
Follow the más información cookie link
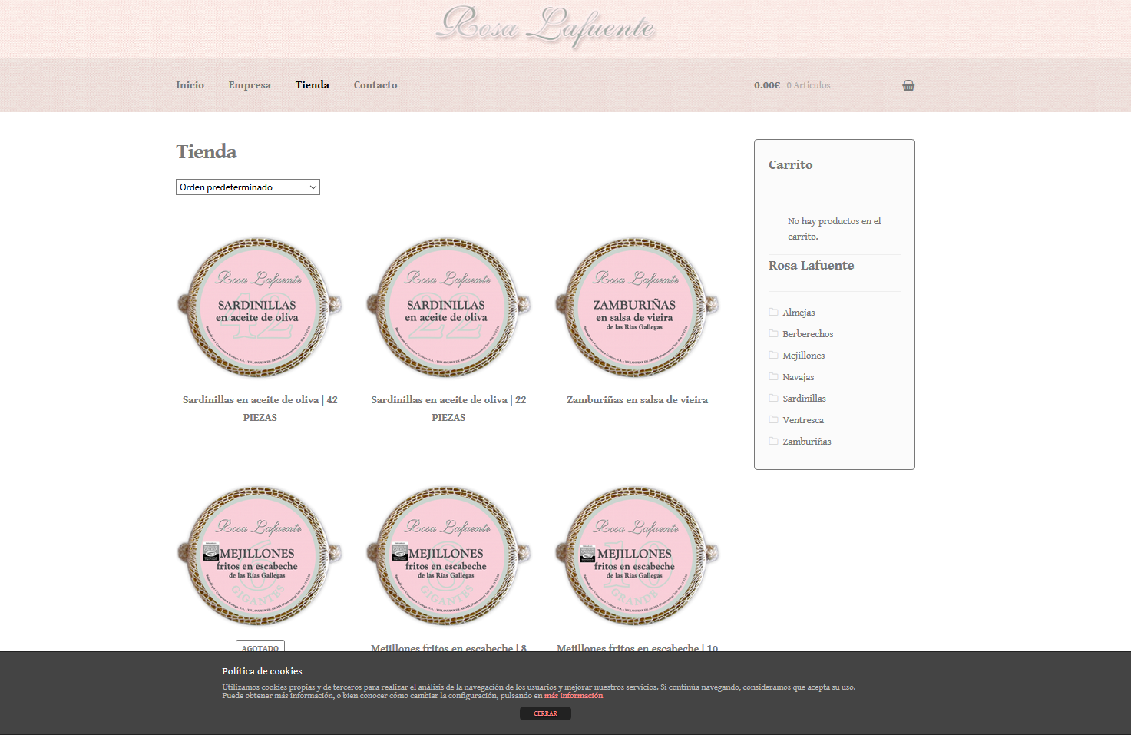click(574, 696)
